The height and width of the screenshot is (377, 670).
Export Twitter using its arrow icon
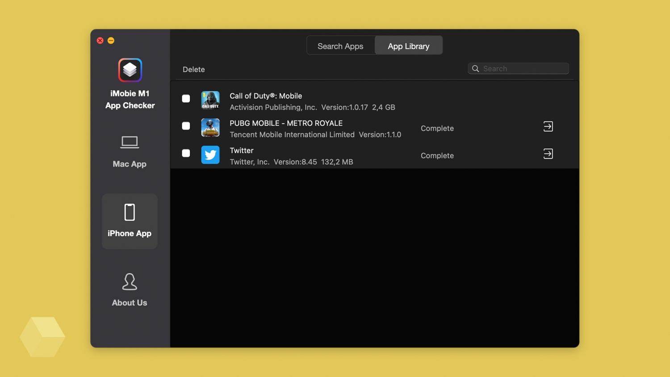[x=548, y=154]
